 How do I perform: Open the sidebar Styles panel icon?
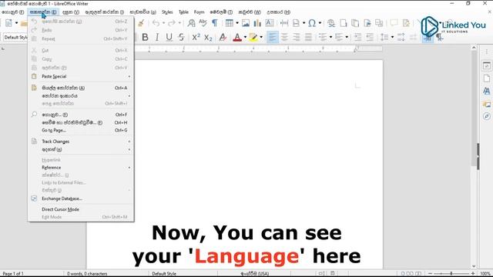click(486, 91)
